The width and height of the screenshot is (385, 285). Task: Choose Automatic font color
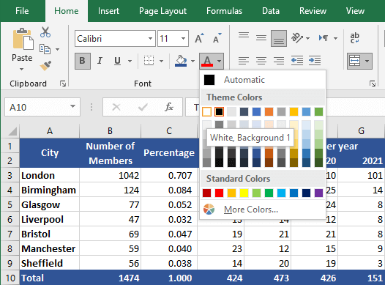pyautogui.click(x=263, y=80)
